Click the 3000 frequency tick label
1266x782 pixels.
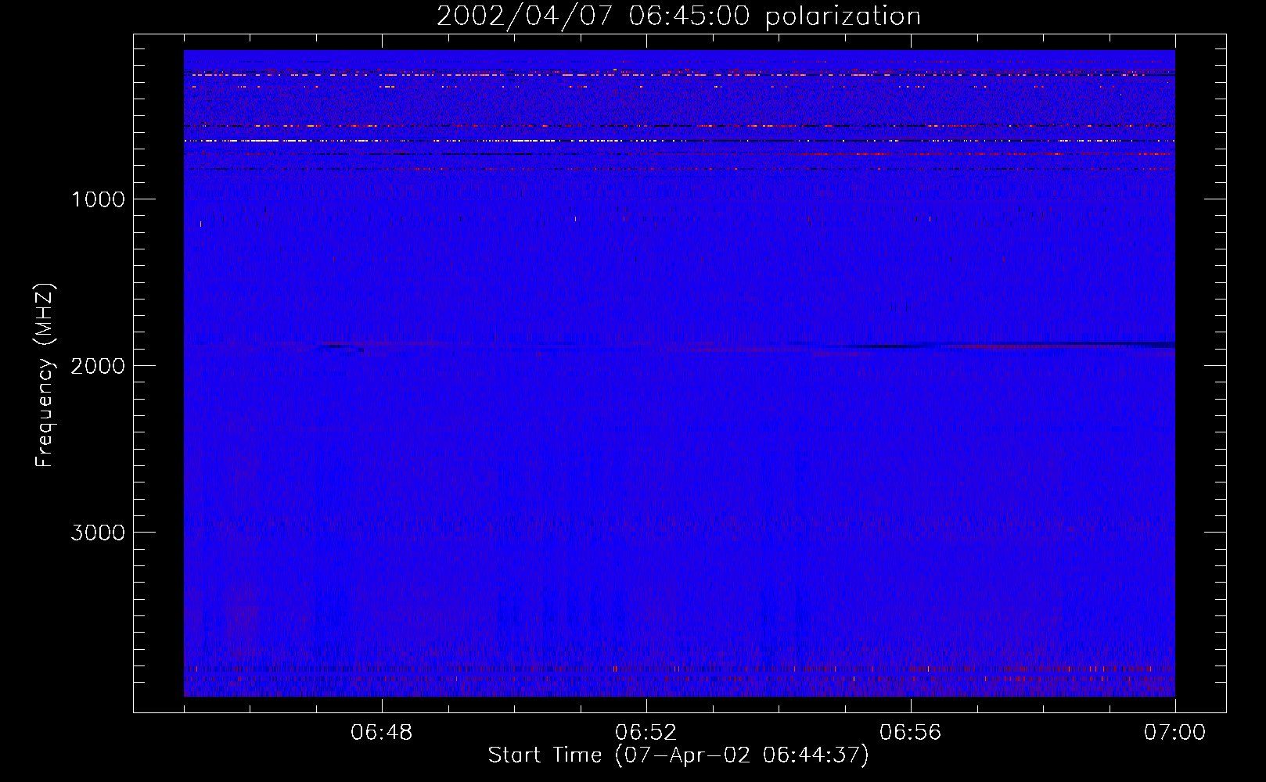tap(98, 533)
